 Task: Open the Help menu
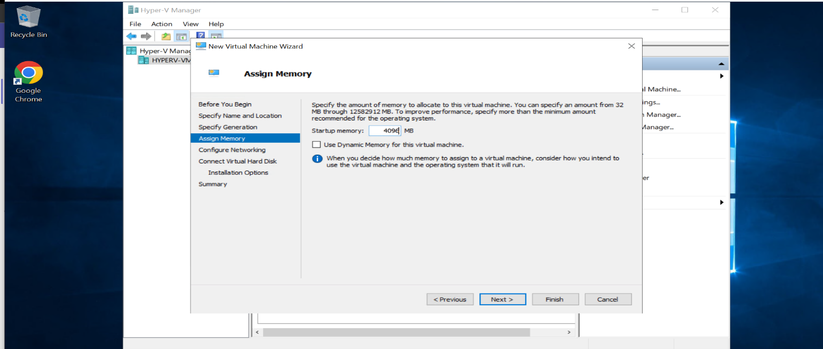(216, 24)
